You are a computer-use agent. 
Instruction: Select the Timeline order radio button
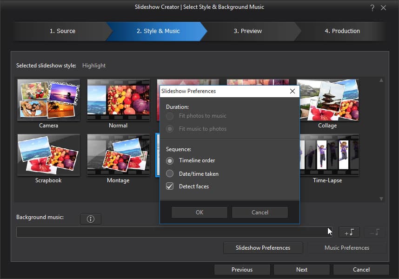(170, 161)
